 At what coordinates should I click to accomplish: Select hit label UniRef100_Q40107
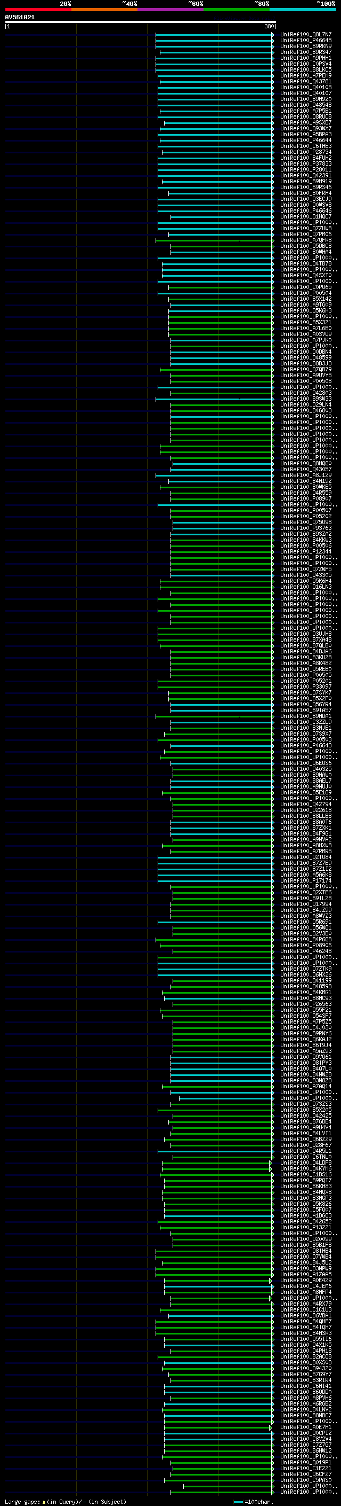tap(306, 93)
